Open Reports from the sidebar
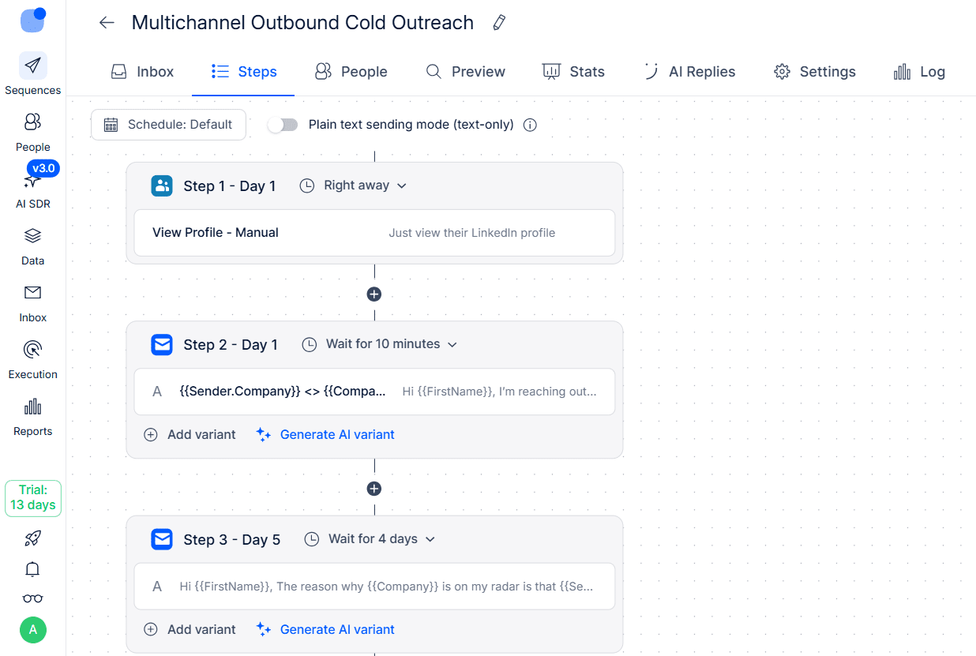Image resolution: width=976 pixels, height=656 pixels. (x=32, y=416)
